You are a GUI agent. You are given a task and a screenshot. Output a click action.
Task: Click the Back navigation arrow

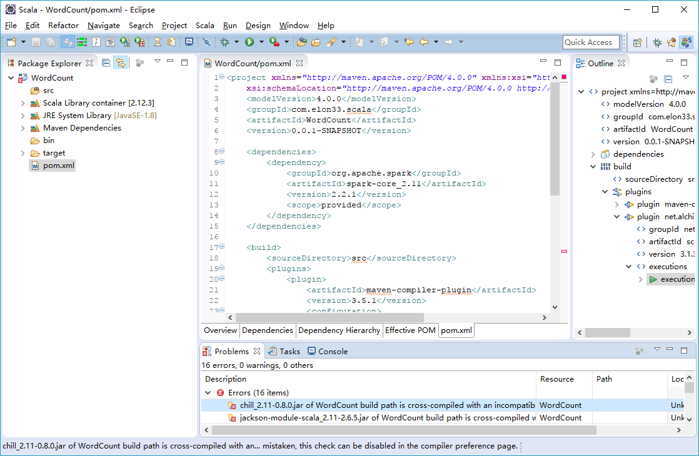coord(424,42)
